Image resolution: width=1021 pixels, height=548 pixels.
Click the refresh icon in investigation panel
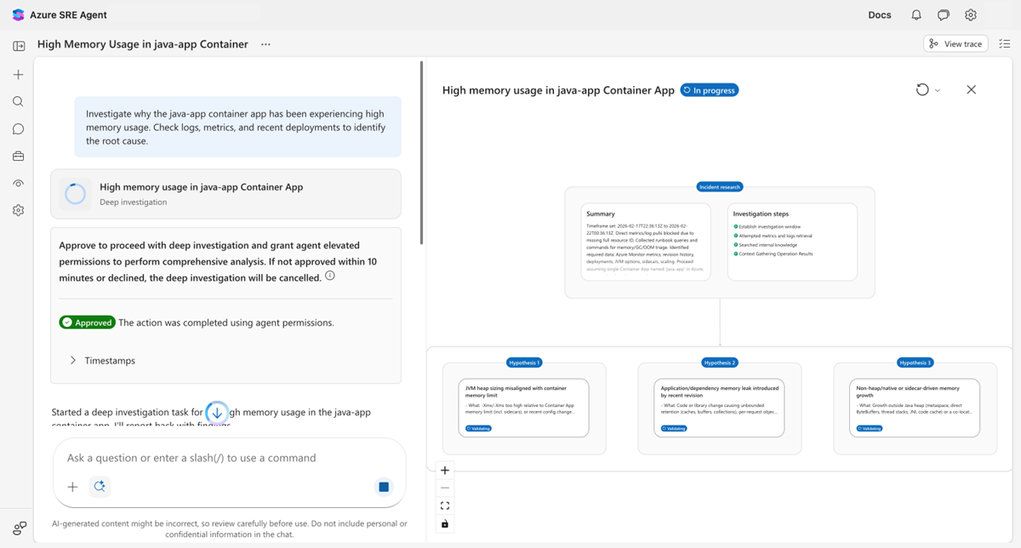click(922, 90)
